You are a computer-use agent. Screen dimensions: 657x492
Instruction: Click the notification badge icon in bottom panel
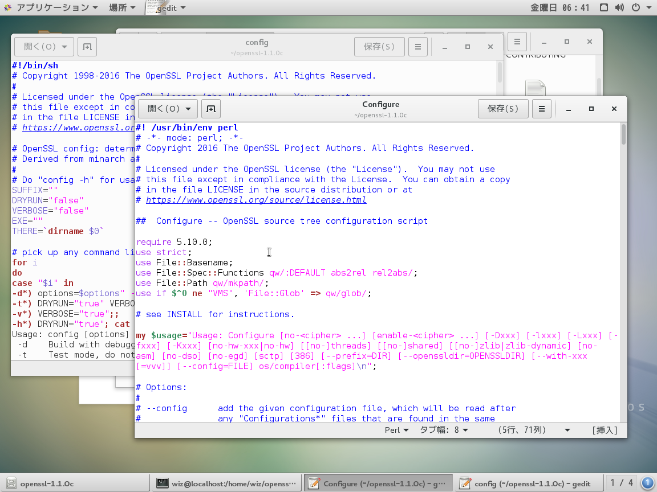click(x=647, y=483)
